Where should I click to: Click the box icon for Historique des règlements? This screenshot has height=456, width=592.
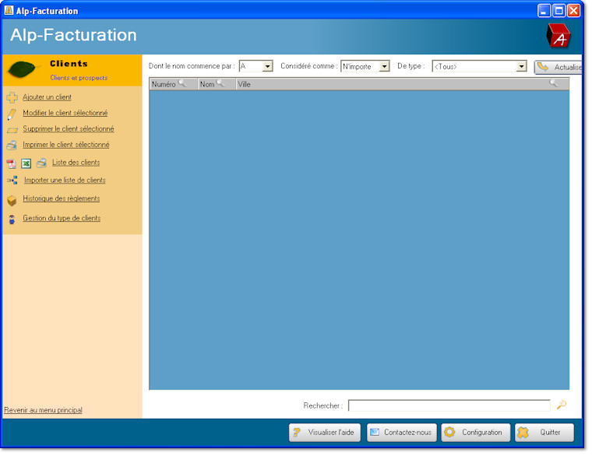(12, 200)
